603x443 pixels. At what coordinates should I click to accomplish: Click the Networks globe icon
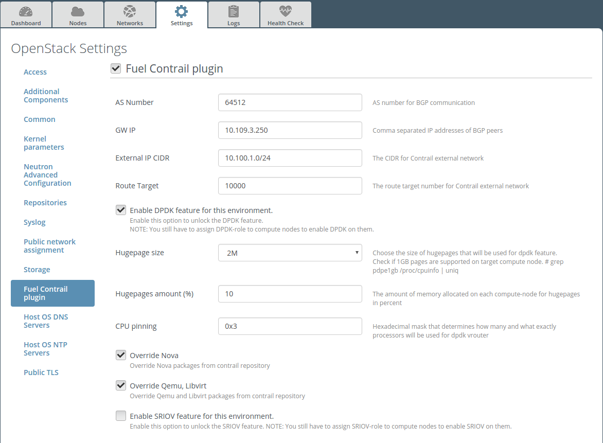click(130, 11)
